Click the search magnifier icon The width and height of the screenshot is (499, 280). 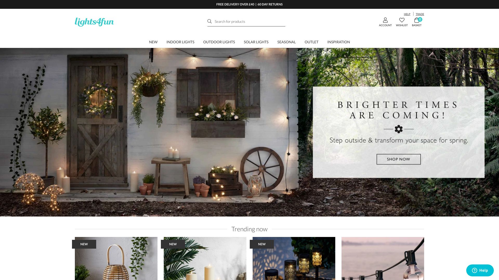click(x=209, y=21)
